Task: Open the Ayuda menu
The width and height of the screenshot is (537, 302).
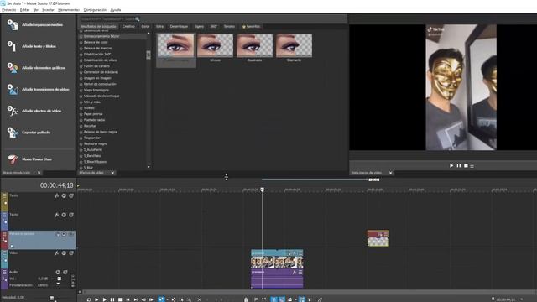Action: coord(116,10)
